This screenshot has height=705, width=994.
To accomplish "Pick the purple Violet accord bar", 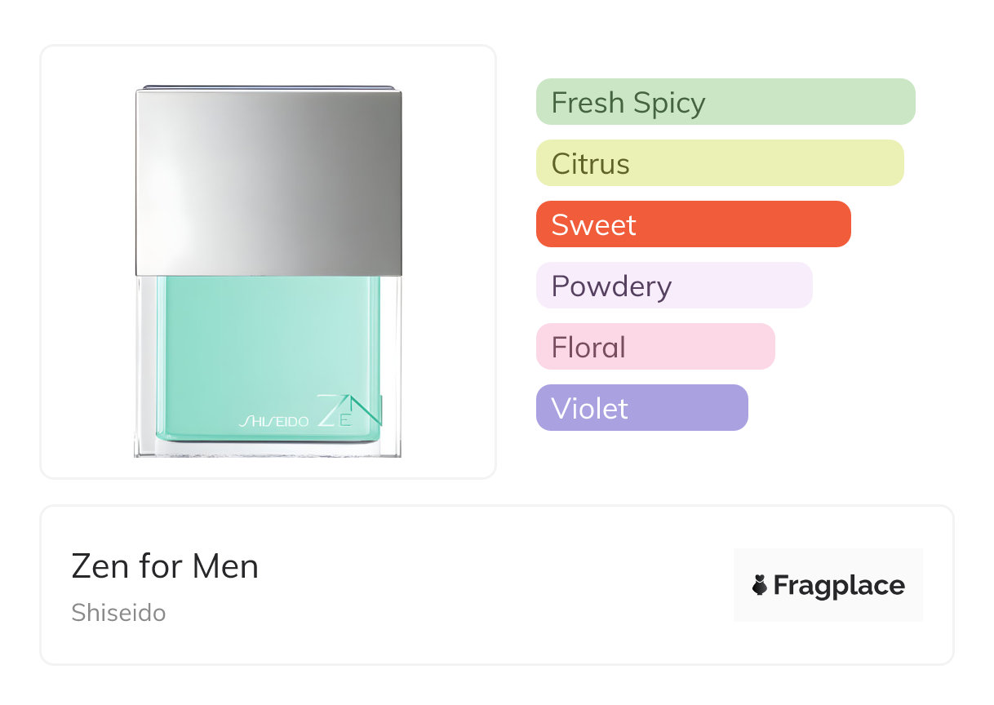I will click(x=641, y=408).
